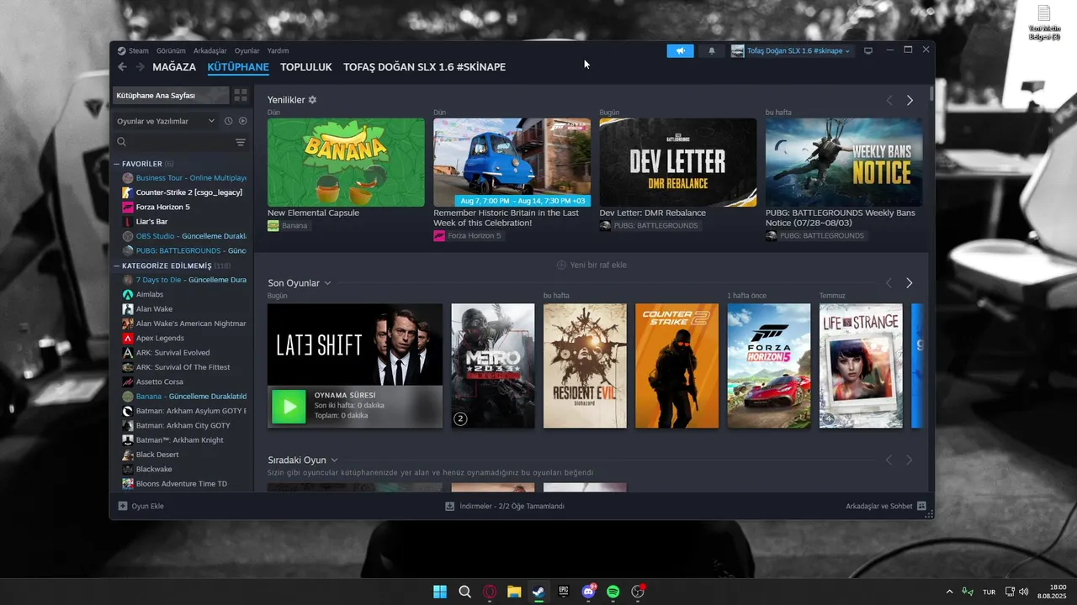Open collections grid view icon
The width and height of the screenshot is (1077, 605).
tap(241, 95)
